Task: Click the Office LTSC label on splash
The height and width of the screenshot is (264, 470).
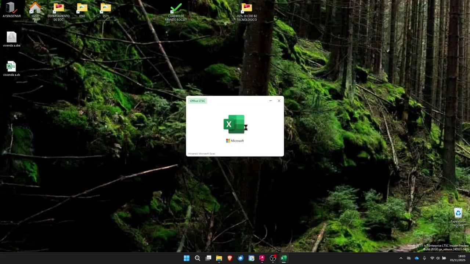Action: (198, 101)
